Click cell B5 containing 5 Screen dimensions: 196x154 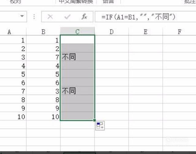(x=43, y=74)
